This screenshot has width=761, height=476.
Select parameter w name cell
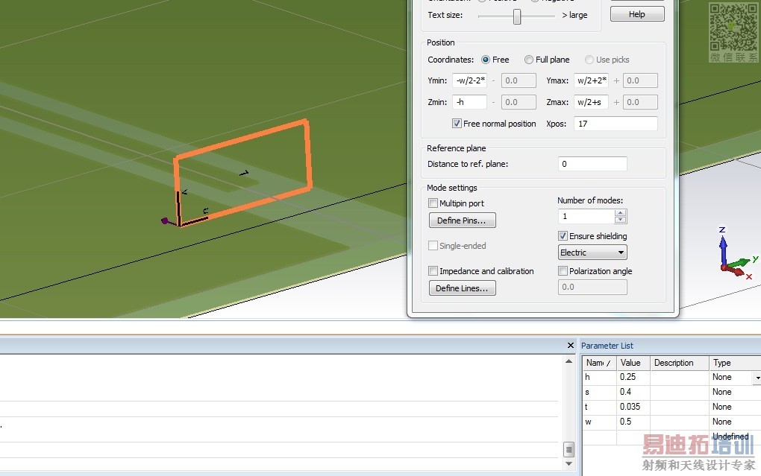pos(599,422)
